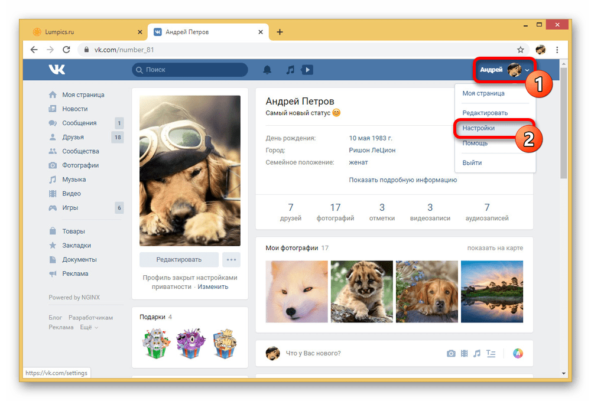Viewport: 591px width, 401px height.
Task: Attach audio using the post music icon
Action: click(x=477, y=353)
